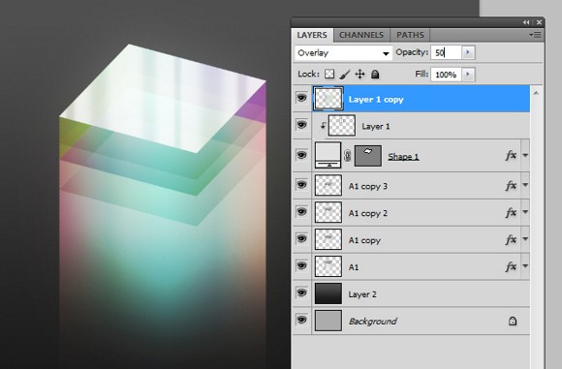Collapse panel with double-arrow icon
The width and height of the screenshot is (562, 369).
526,22
